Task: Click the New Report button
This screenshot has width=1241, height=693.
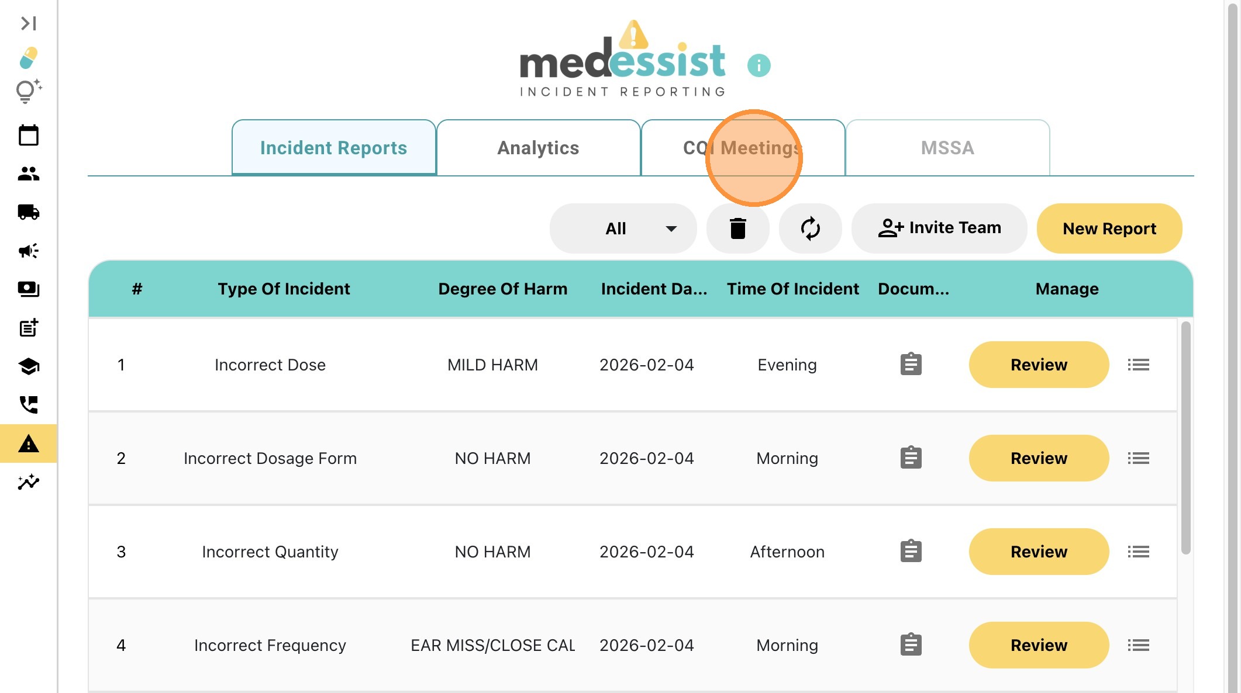Action: 1109,228
